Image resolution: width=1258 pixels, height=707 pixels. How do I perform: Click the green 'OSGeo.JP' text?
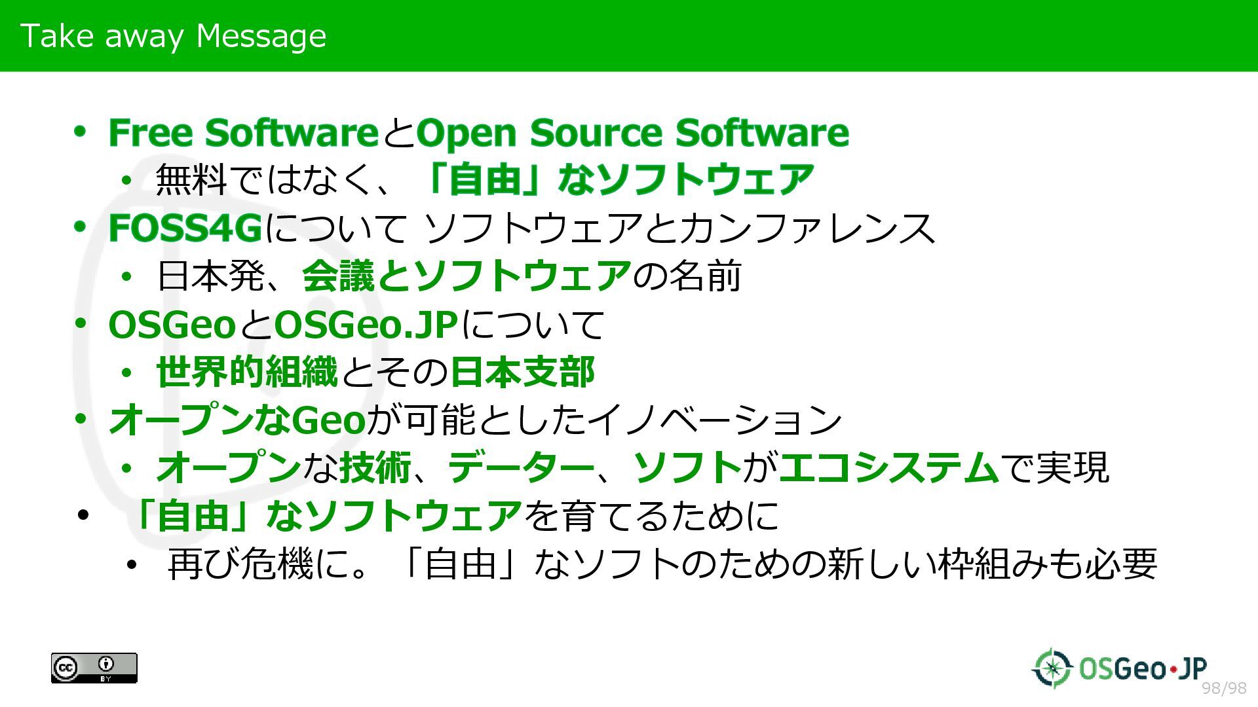point(365,325)
